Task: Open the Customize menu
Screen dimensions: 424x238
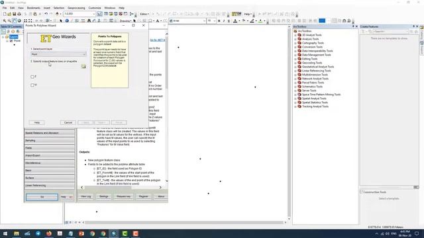Action: 95,8
